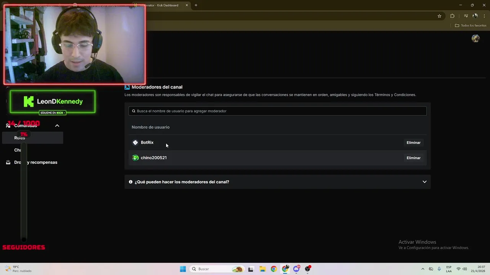Open the second Chrome icon with OBS badge
Screen dimensions: 490x275
(x=285, y=269)
